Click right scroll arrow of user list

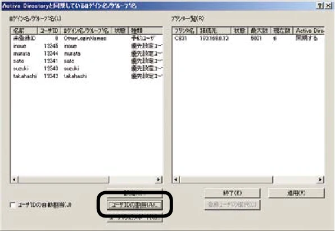coord(159,179)
